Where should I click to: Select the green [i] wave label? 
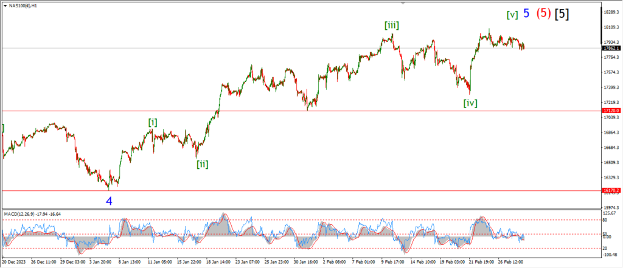click(152, 122)
